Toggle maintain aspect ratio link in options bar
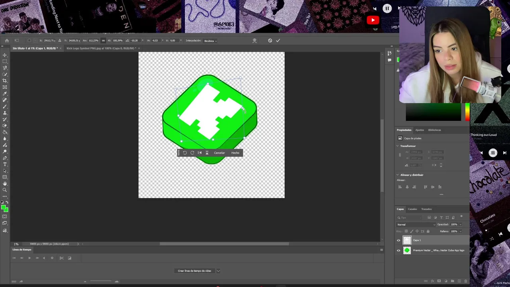Screen dimensions: 510x287 (x=103, y=40)
